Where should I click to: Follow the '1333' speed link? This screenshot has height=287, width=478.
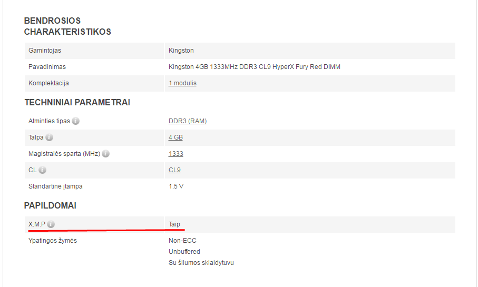176,154
